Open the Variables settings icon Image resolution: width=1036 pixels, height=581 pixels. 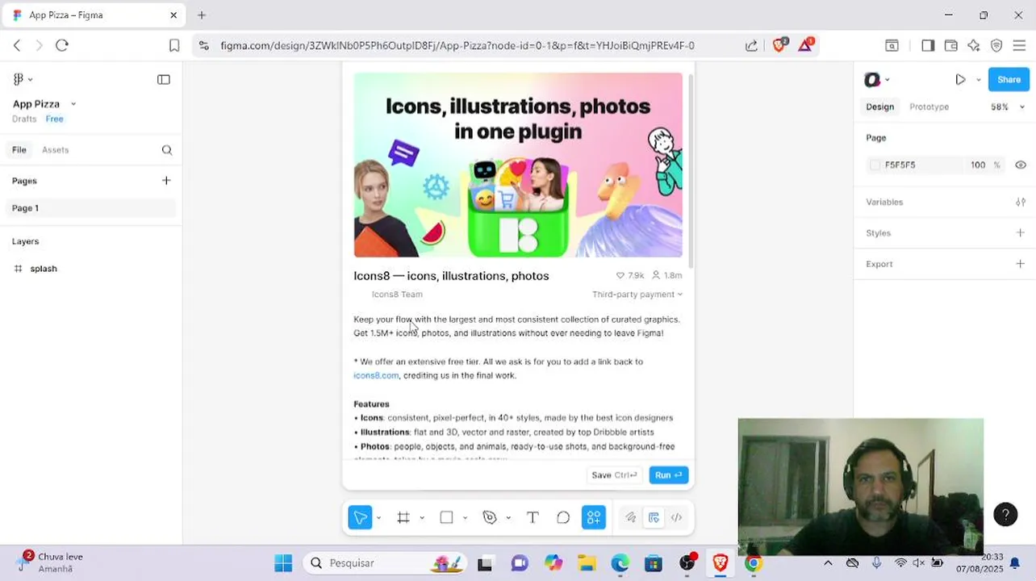pos(1021,202)
